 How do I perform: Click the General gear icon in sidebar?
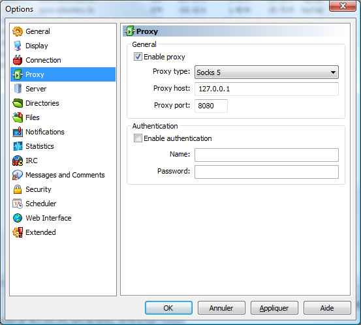click(18, 31)
